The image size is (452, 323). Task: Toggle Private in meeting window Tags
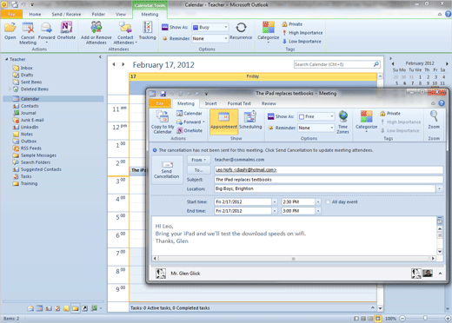(x=390, y=114)
